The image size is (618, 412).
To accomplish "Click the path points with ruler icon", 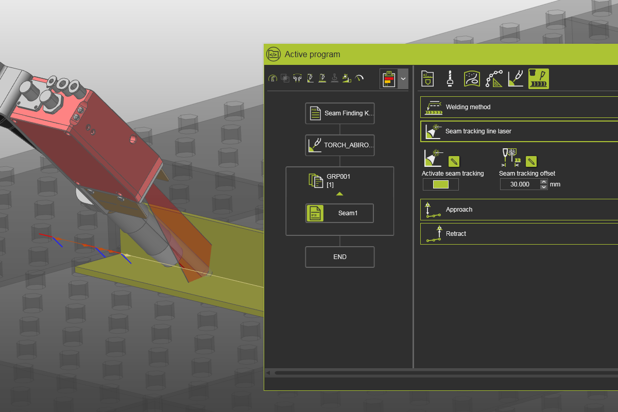I will (494, 78).
